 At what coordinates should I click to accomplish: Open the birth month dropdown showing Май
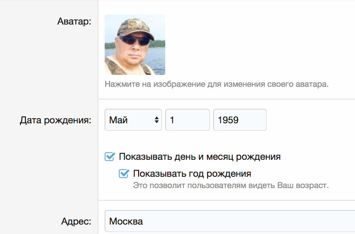133,120
